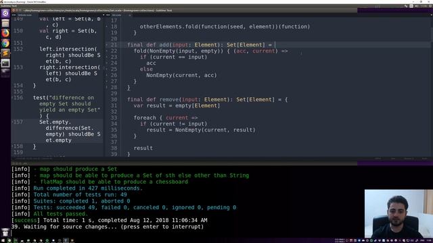
Task: Click terminal line 'Run completed in 427 milliseconds.'
Action: [88, 188]
